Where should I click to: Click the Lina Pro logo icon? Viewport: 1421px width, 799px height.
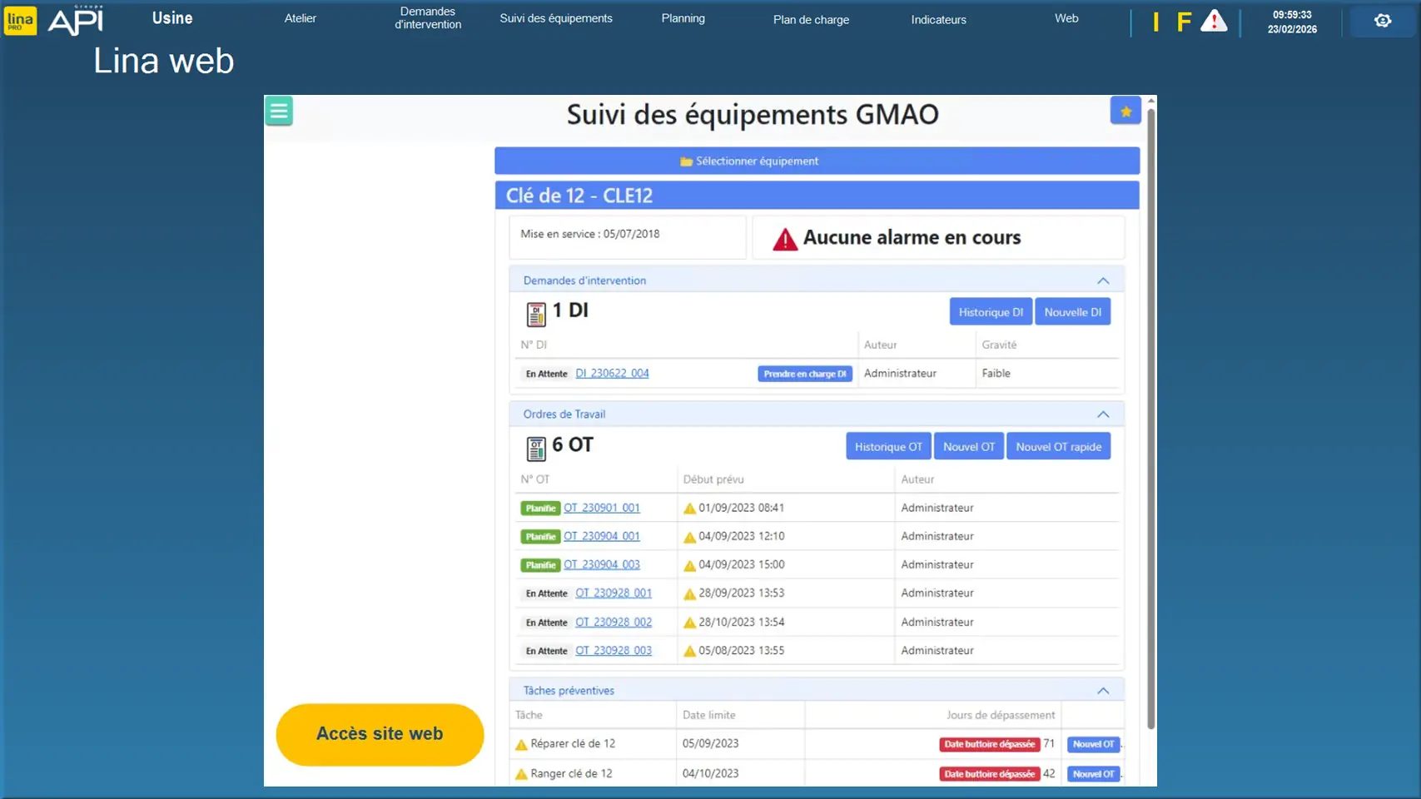coord(20,20)
